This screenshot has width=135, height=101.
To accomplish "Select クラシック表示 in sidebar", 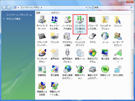I will 13,19.
